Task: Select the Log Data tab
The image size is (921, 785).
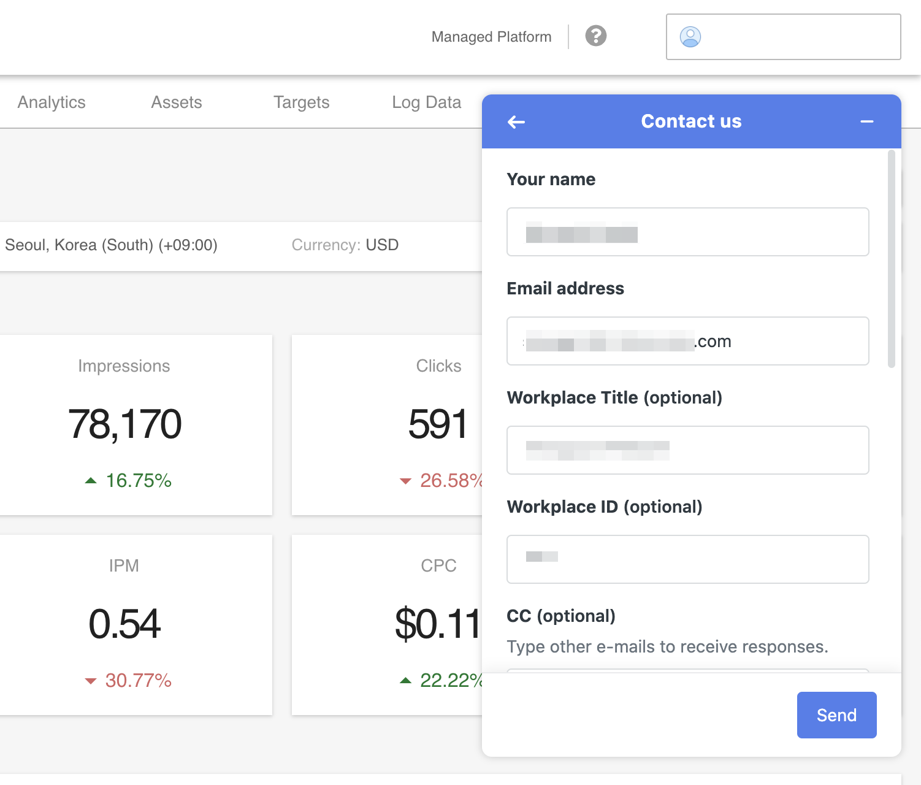Action: click(x=426, y=102)
